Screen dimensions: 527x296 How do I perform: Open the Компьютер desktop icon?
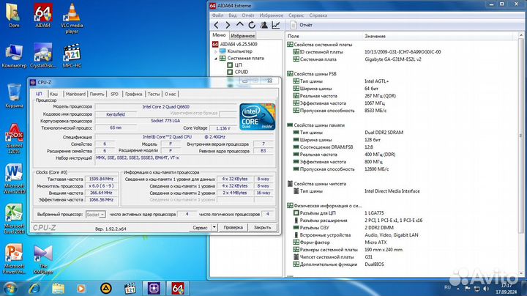tap(14, 56)
